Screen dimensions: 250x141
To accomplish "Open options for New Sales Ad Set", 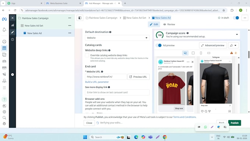I will tap(70, 25).
